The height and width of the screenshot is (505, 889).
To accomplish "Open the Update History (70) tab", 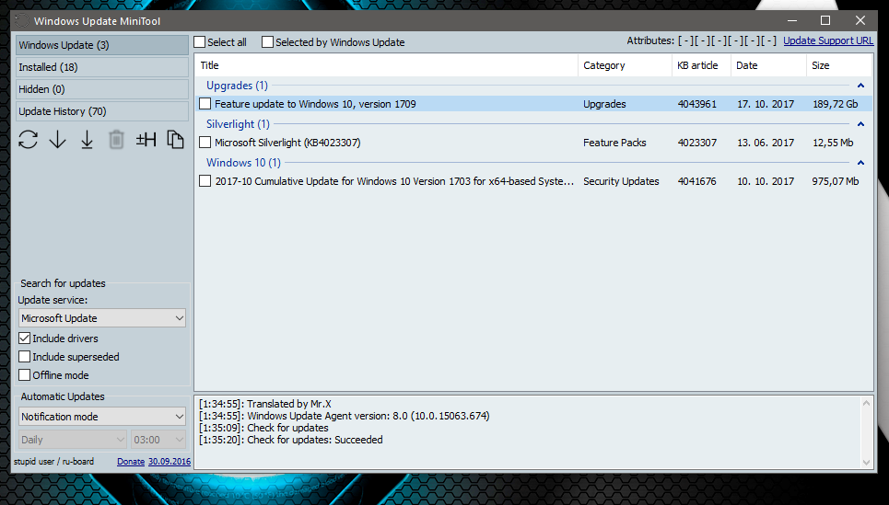I will point(102,111).
